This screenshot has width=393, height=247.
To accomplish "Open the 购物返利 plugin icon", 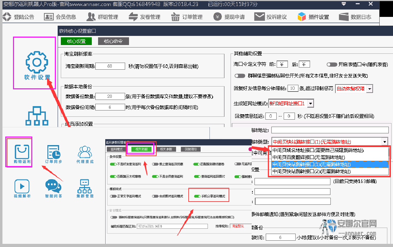I will [22, 154].
